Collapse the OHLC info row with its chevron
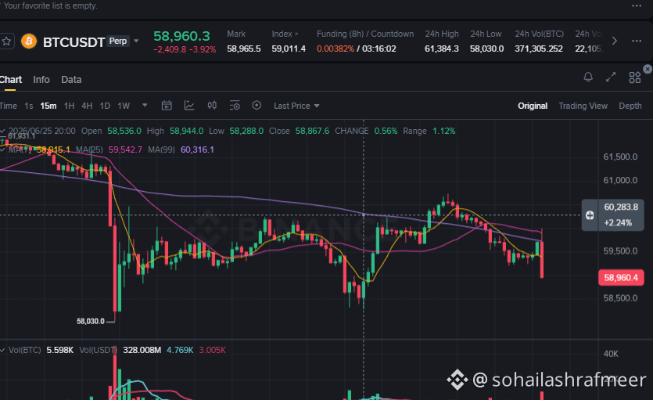The height and width of the screenshot is (400, 653). pyautogui.click(x=2, y=132)
